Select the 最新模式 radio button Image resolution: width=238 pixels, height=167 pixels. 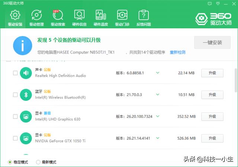[x=38, y=162]
